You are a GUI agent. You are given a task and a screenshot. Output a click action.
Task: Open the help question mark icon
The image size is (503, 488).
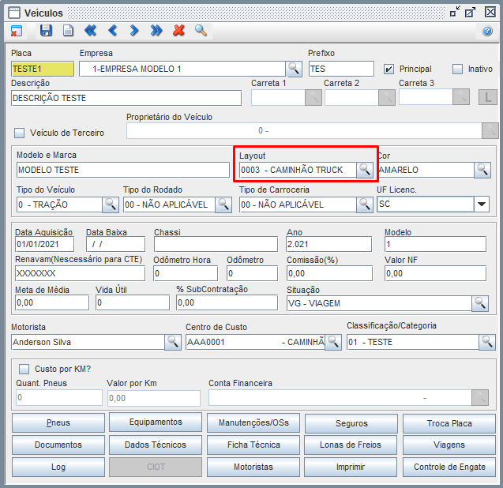click(x=487, y=32)
